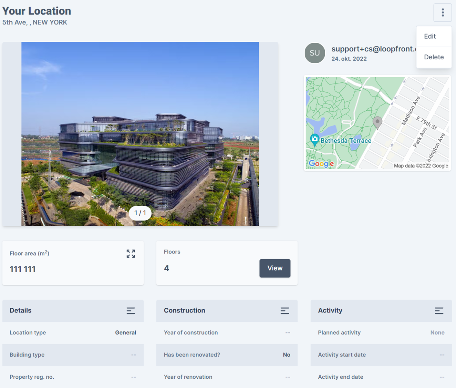Click the building photo

coord(140,134)
